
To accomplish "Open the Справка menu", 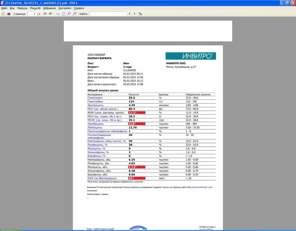I will pyautogui.click(x=79, y=8).
